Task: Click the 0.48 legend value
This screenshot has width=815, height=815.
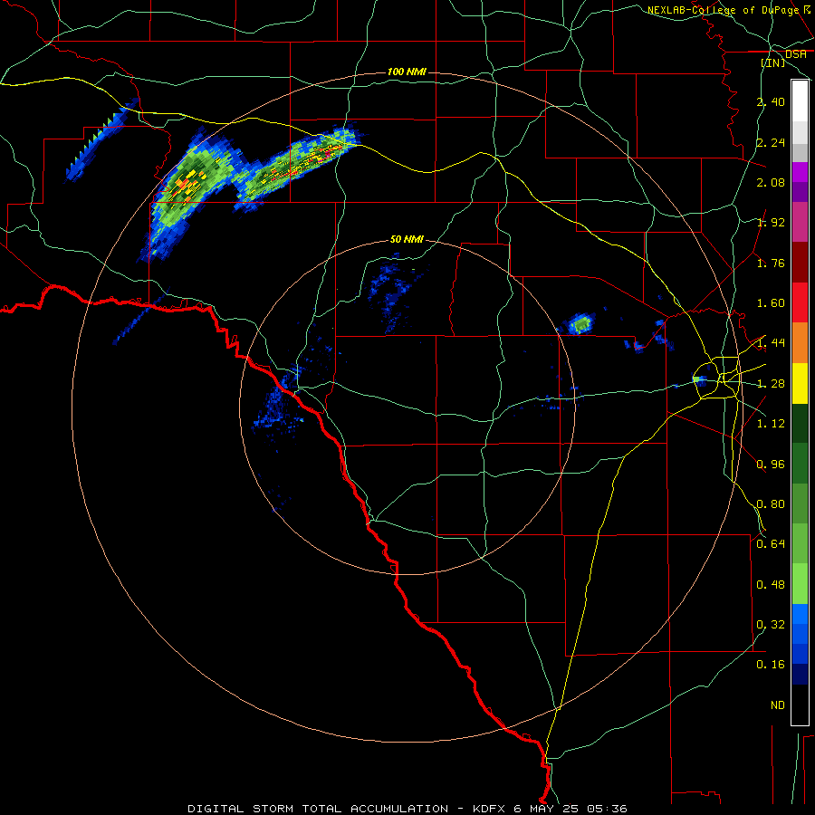Action: [771, 585]
